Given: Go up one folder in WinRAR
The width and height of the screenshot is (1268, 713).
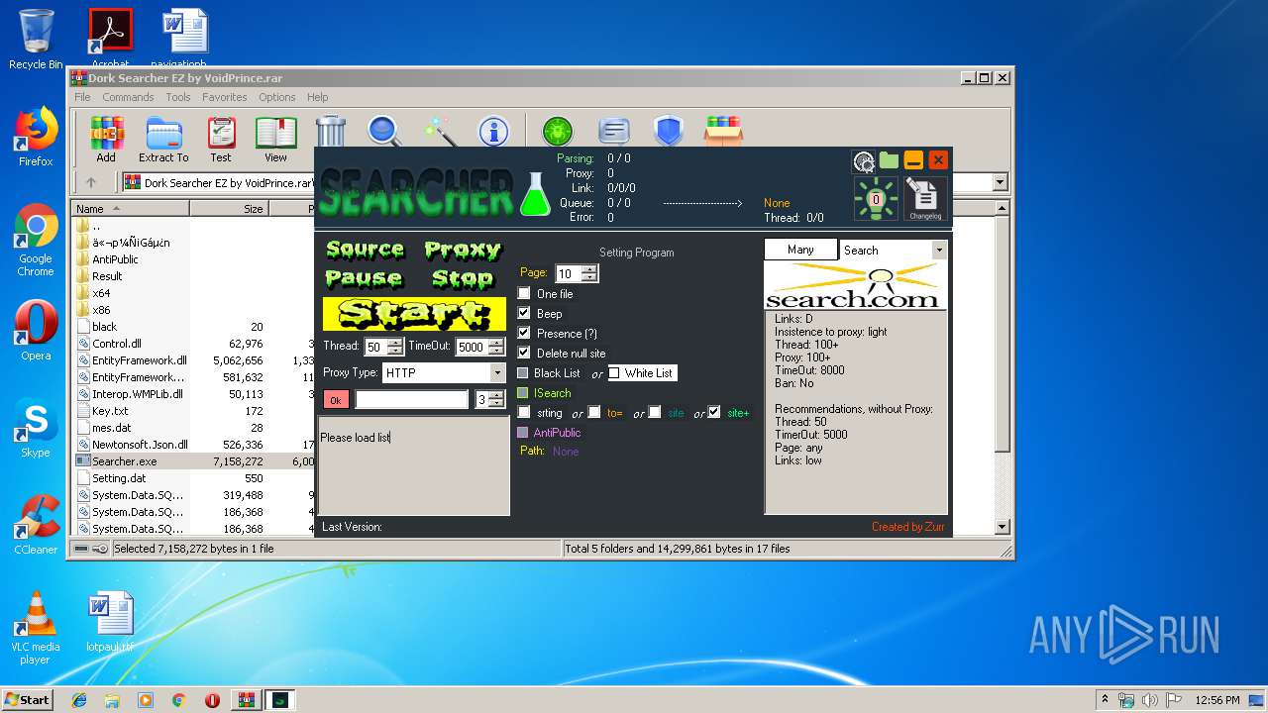Looking at the screenshot, I should [91, 182].
